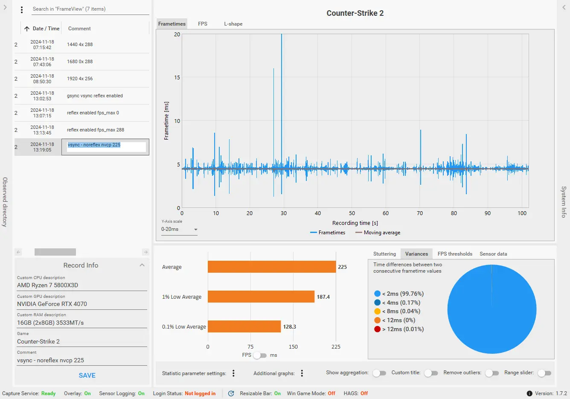Open the FPS graph tab
Viewport: 570px width, 399px height.
pos(203,24)
